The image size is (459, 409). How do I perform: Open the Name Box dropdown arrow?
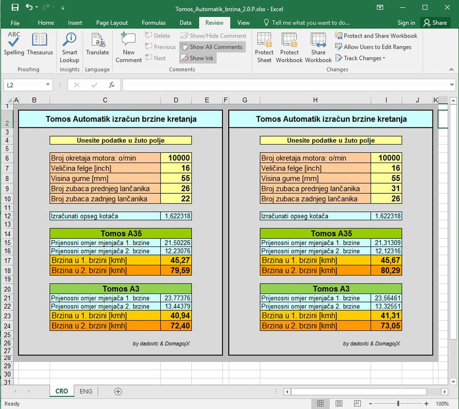coord(48,85)
